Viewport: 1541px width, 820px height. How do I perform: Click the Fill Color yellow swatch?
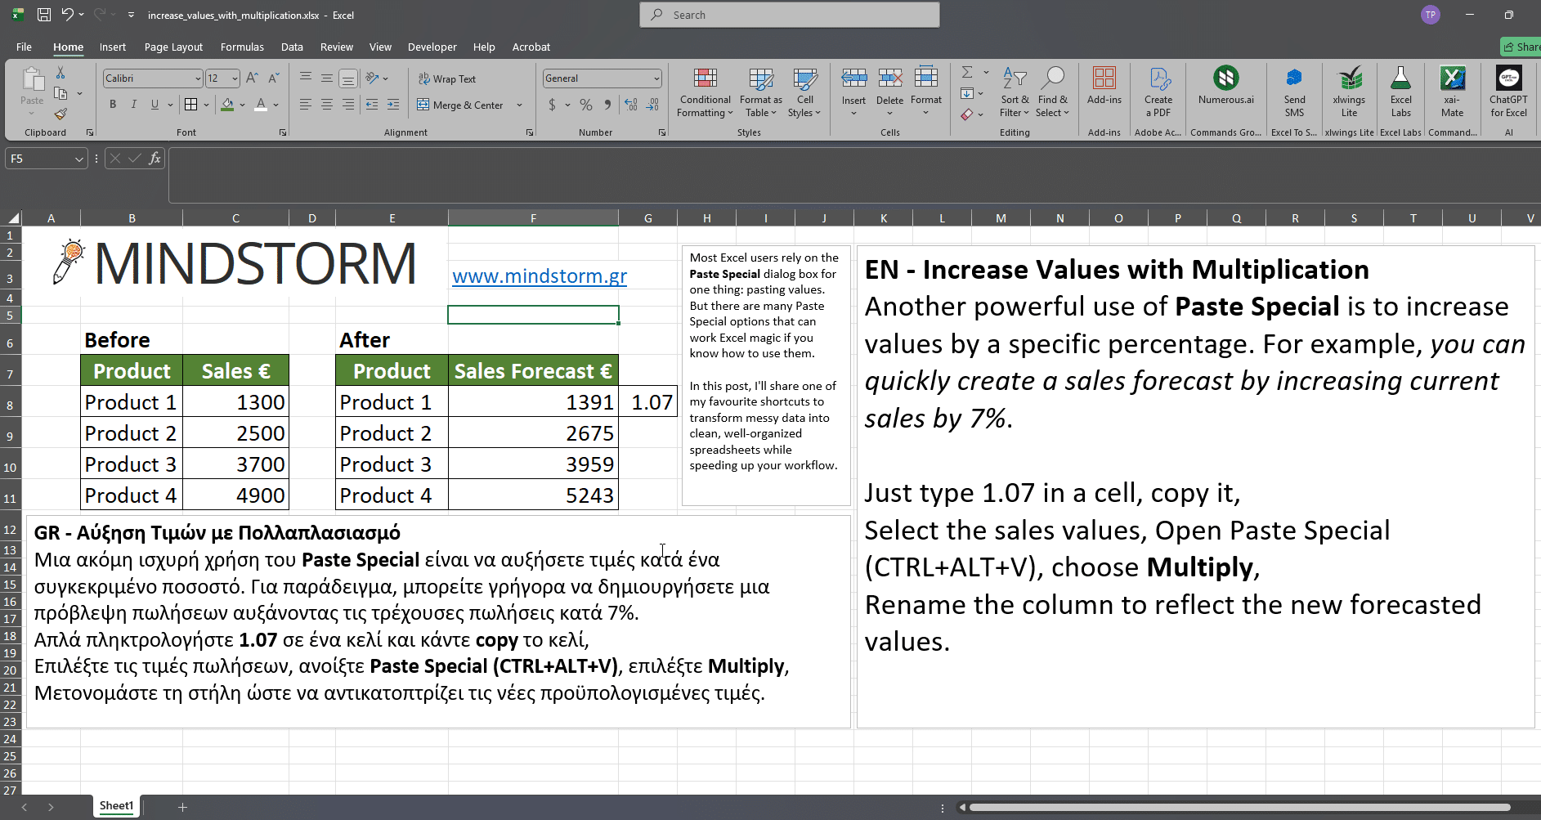point(228,105)
